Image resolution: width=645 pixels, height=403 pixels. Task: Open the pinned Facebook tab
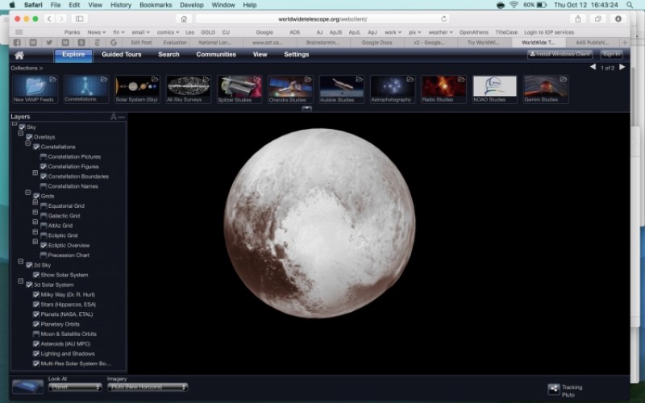click(x=17, y=43)
